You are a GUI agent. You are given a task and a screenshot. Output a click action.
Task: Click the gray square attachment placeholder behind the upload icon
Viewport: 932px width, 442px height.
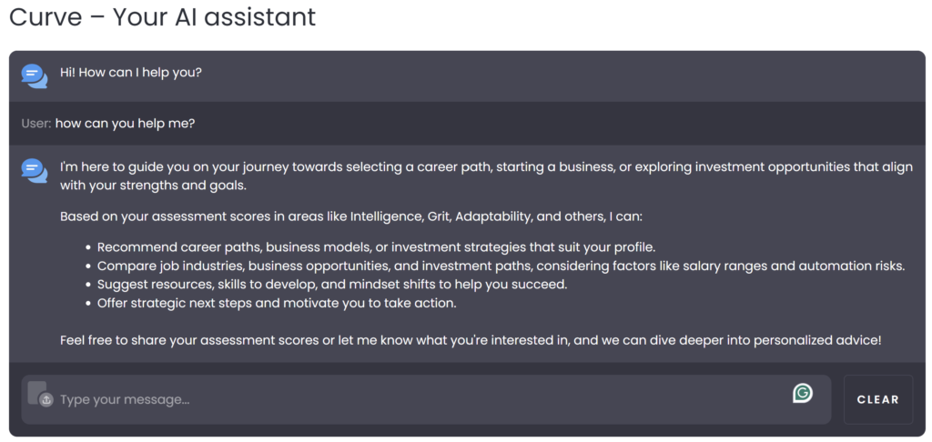coord(36,392)
